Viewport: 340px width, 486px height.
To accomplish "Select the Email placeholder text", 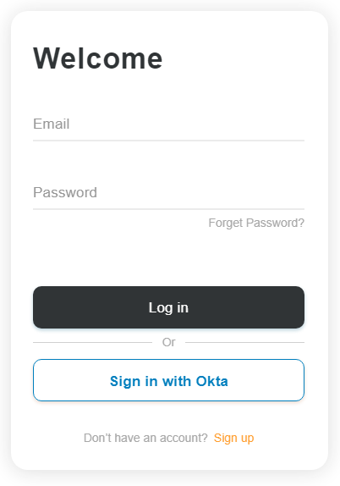I will 52,124.
